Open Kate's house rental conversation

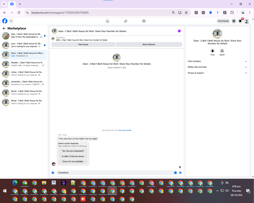tap(24, 35)
